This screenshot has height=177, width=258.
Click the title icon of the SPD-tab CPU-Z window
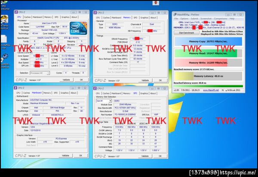coord(95,88)
